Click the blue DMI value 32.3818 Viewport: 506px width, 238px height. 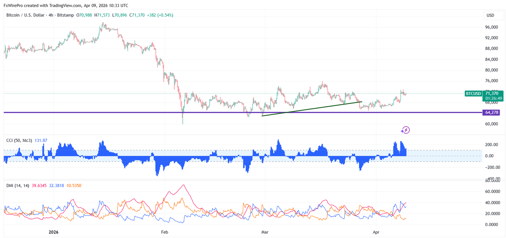click(x=56, y=185)
